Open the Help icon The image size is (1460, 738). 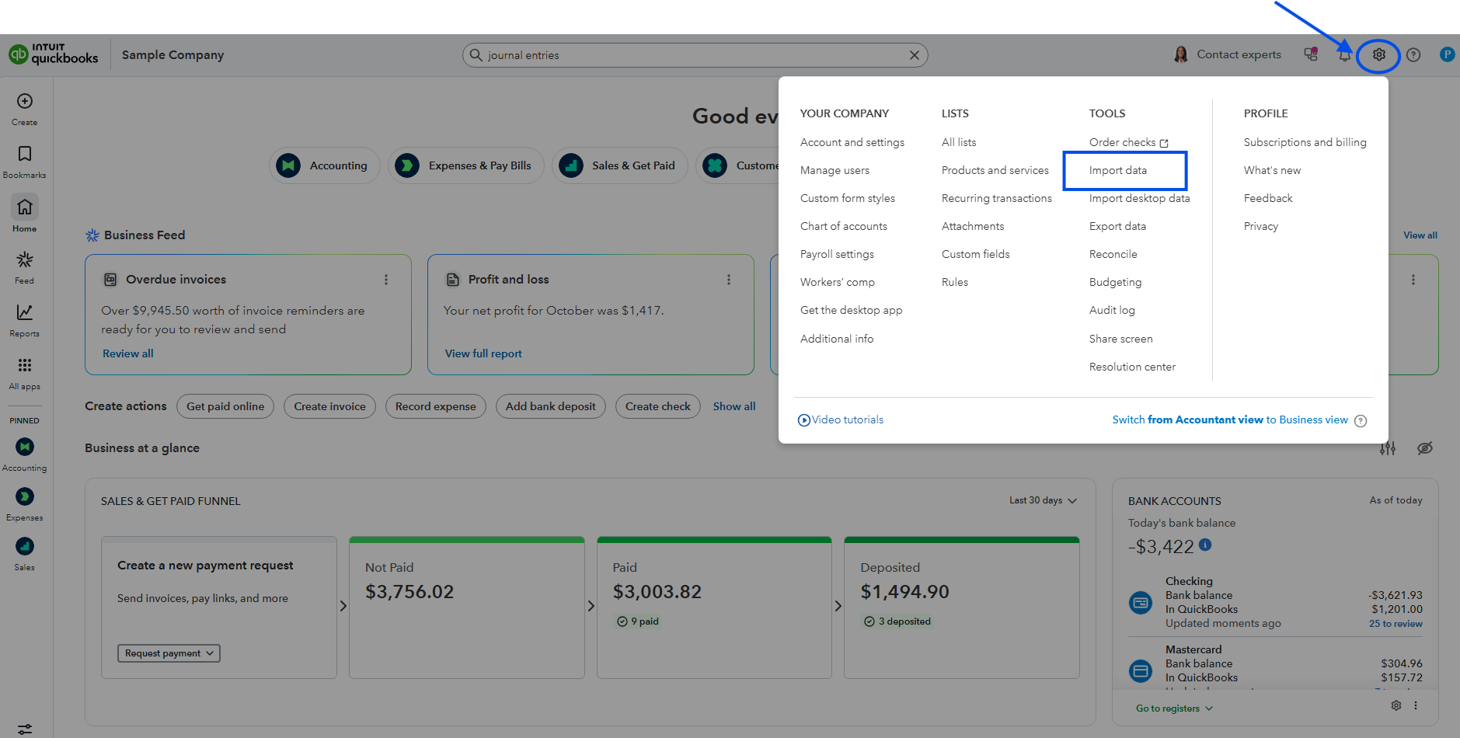click(1413, 54)
